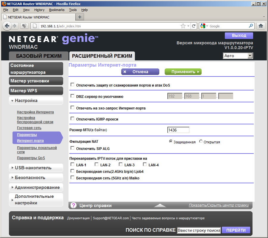Open a new tab with plus button
This screenshot has width=268, height=238.
tap(80, 17)
